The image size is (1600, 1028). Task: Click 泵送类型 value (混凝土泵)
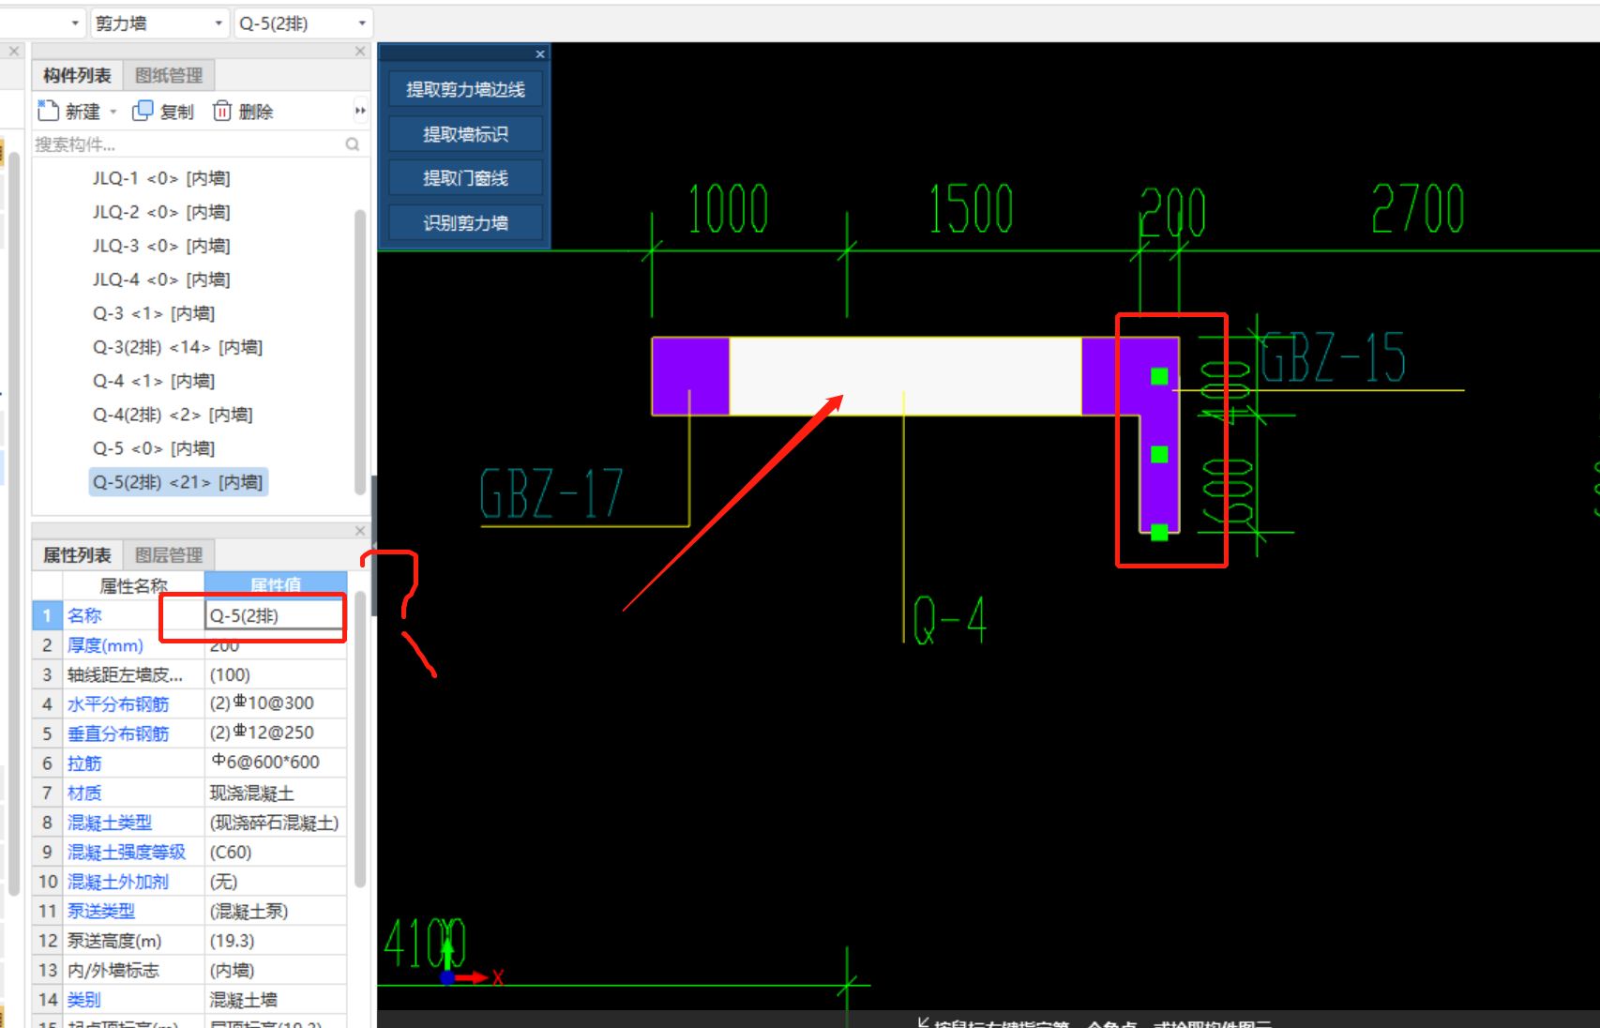[276, 911]
